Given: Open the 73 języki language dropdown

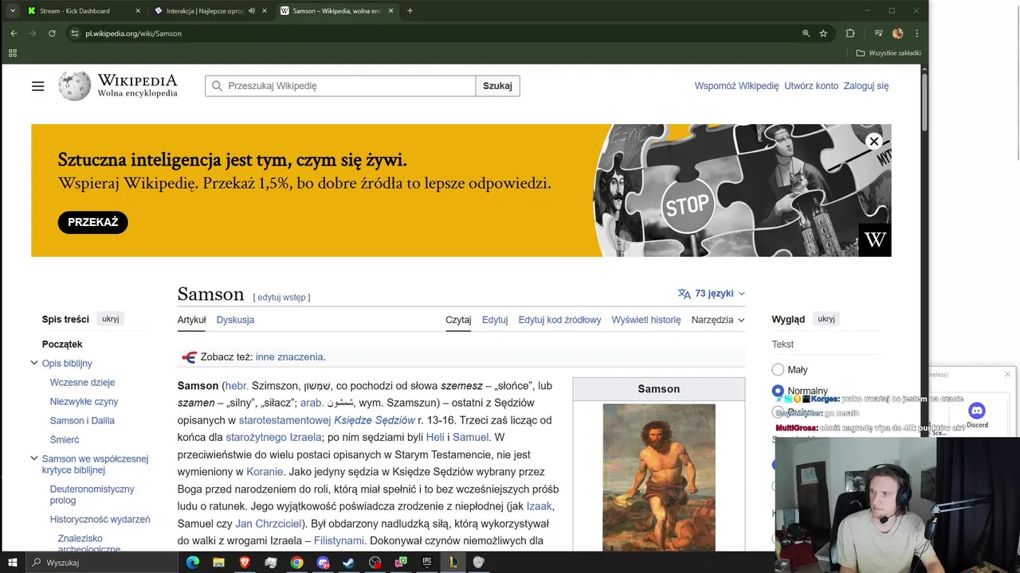Looking at the screenshot, I should (712, 294).
